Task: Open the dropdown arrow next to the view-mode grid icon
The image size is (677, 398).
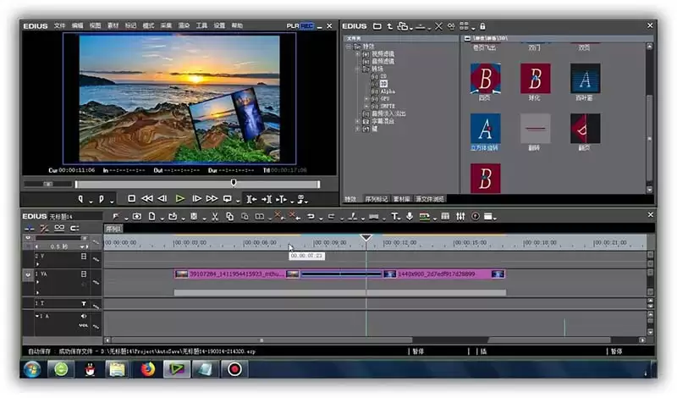Action: click(473, 28)
